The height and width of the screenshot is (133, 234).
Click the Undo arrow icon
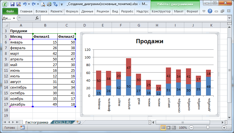25,4
